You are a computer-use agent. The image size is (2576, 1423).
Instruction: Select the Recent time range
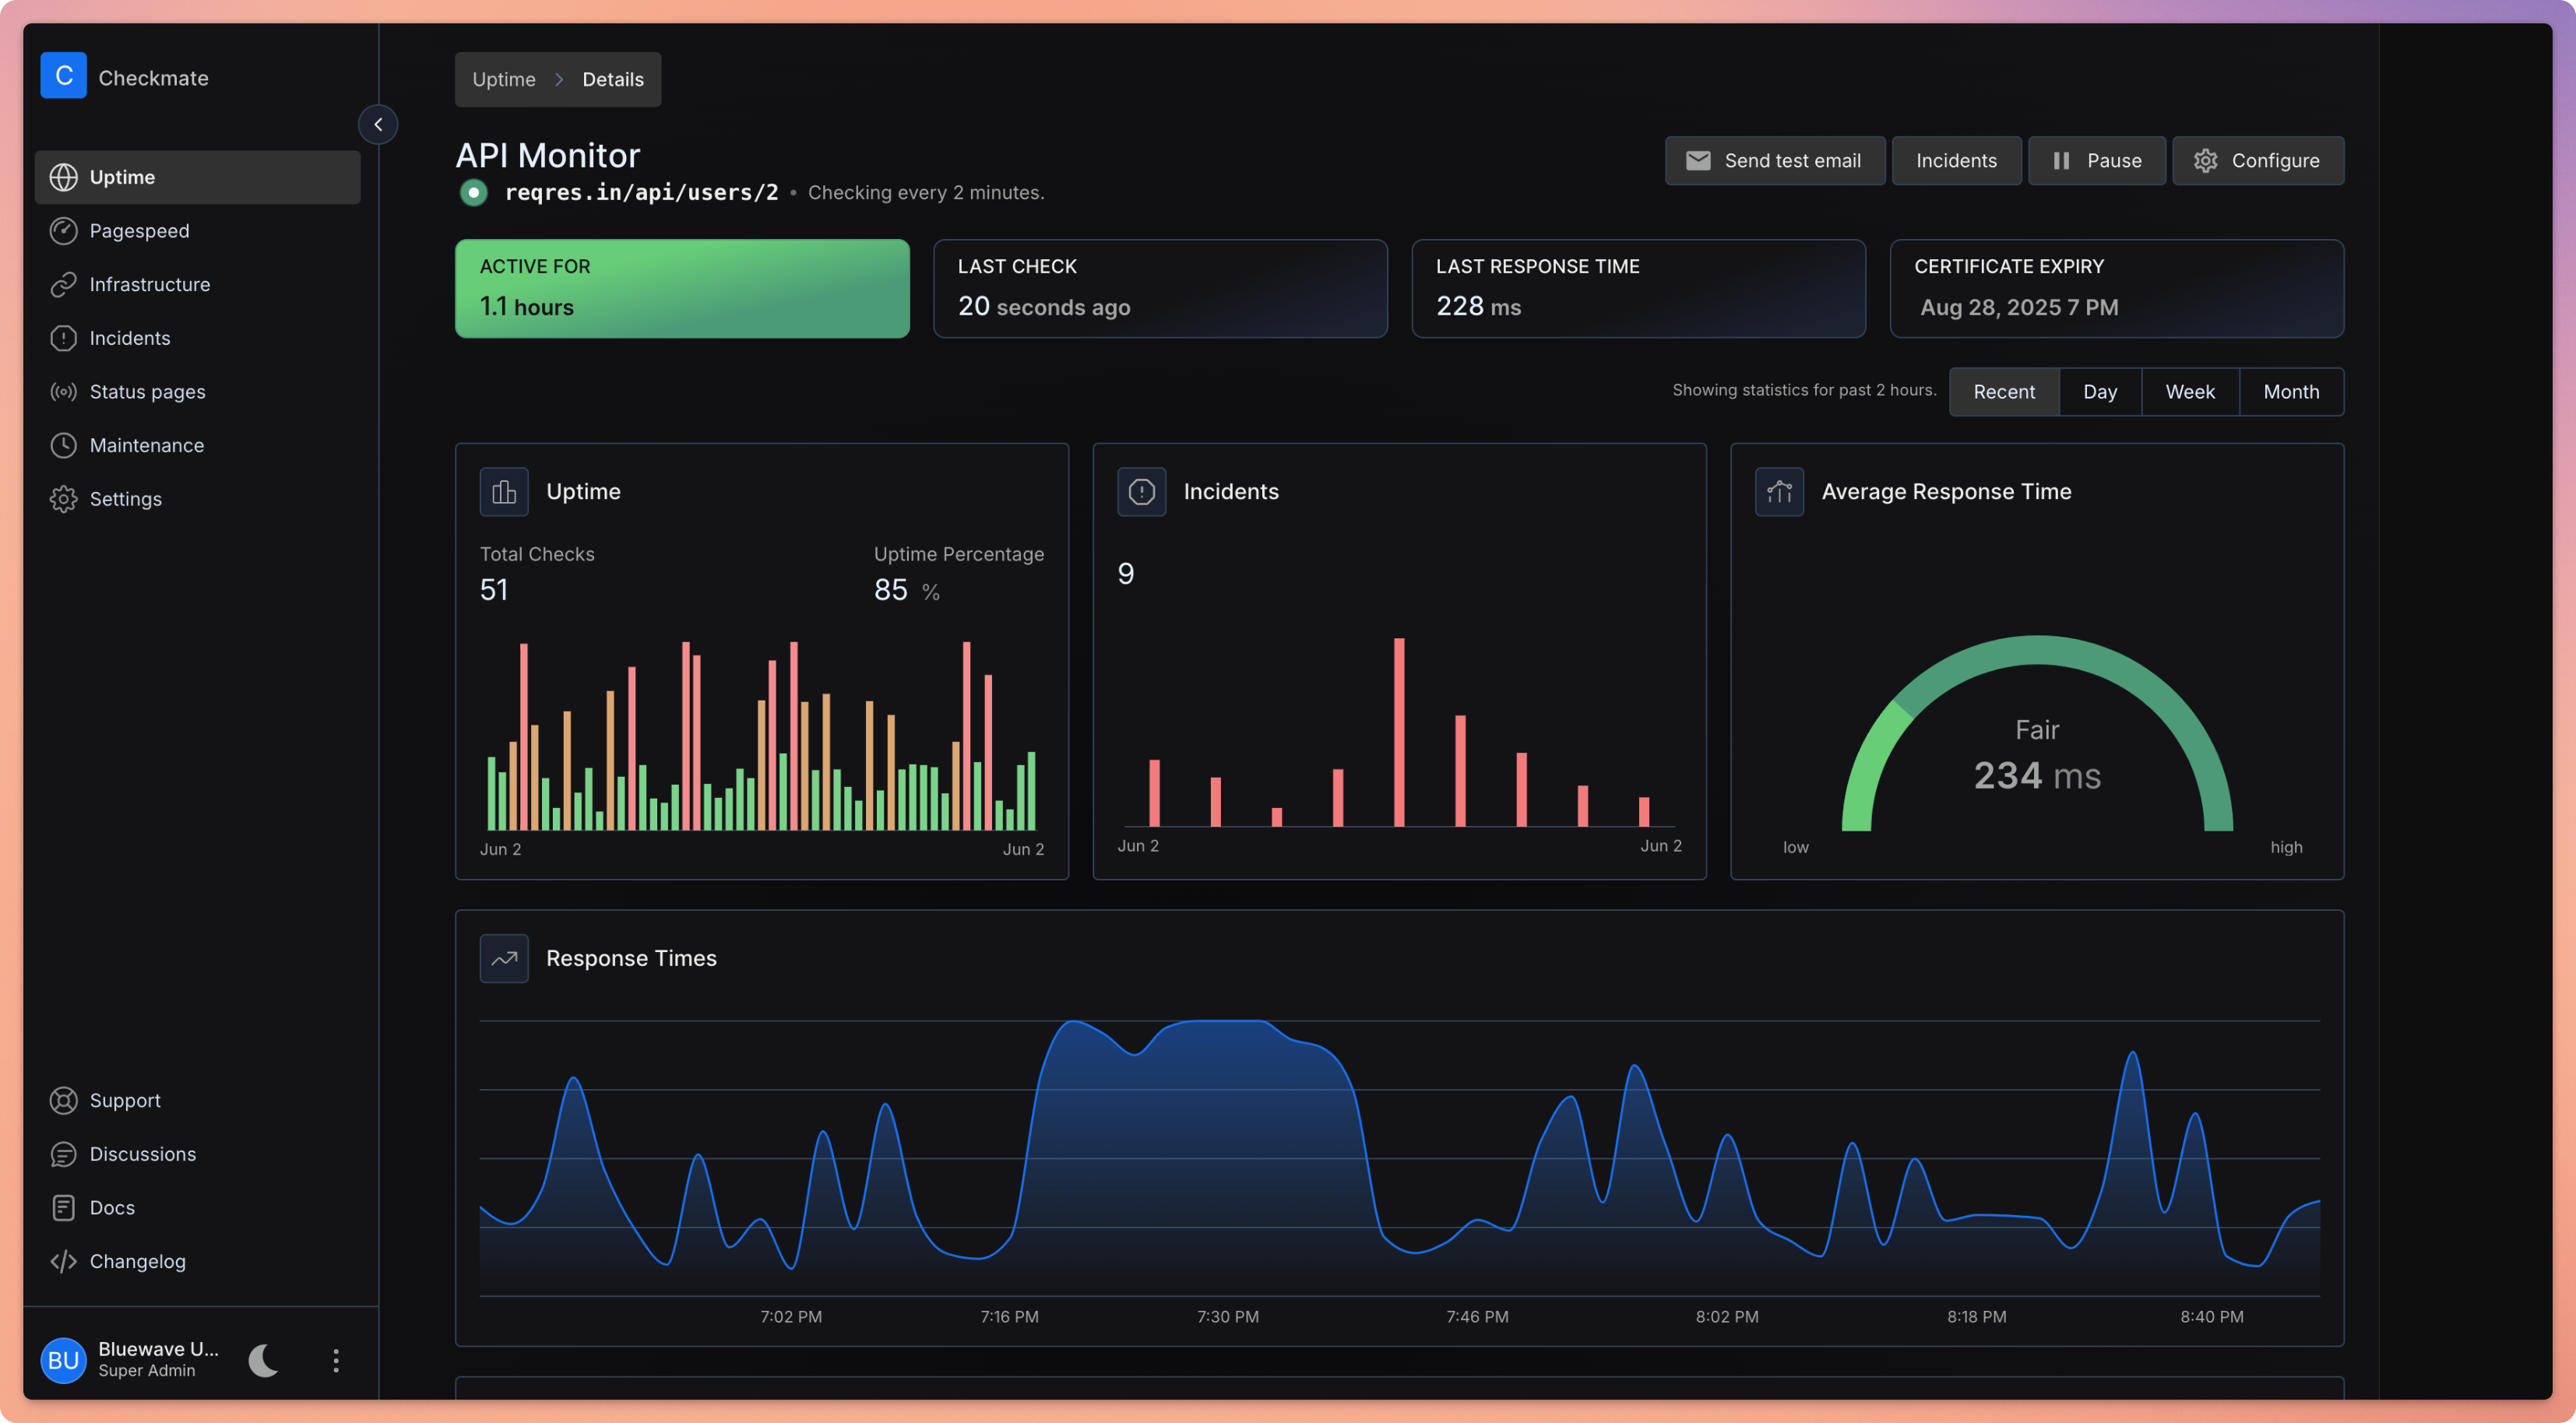pos(2003,392)
